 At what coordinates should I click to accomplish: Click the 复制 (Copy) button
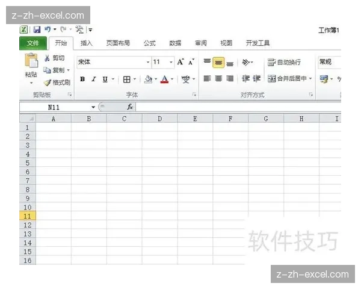tap(54, 70)
